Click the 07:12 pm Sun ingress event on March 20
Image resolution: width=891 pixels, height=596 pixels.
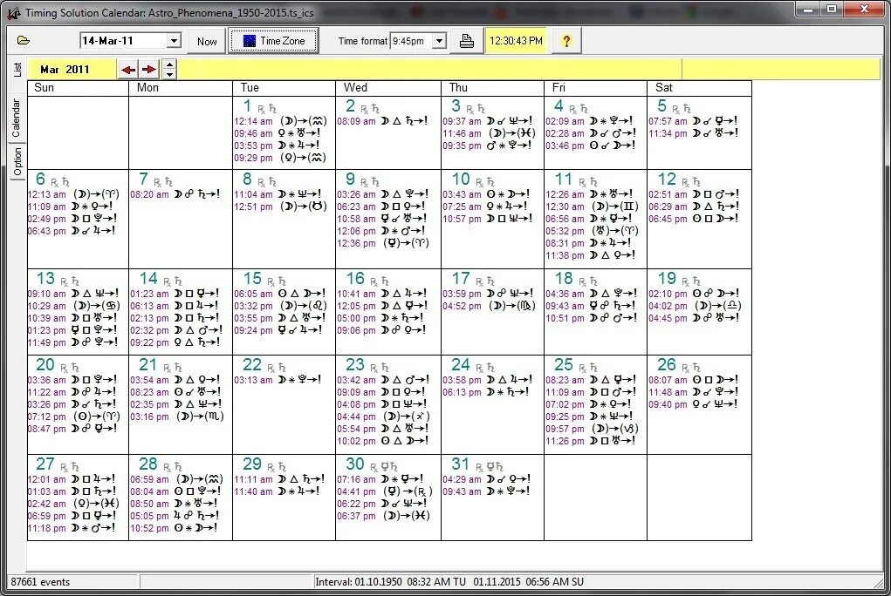pos(74,417)
